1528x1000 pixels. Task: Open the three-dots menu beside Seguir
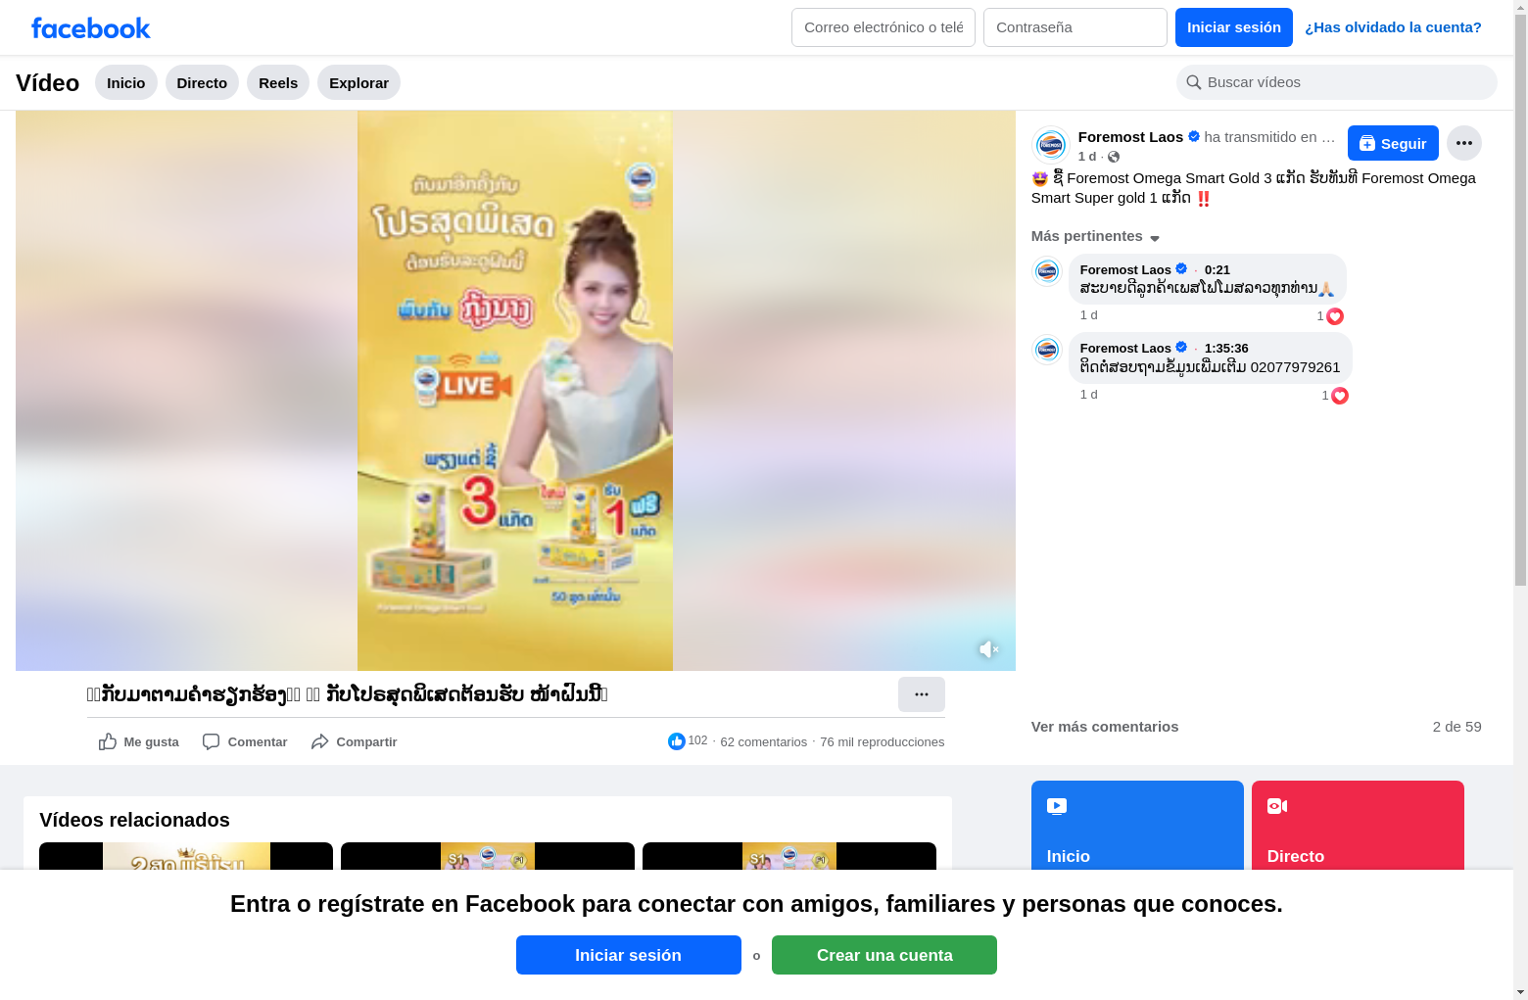tap(1464, 143)
